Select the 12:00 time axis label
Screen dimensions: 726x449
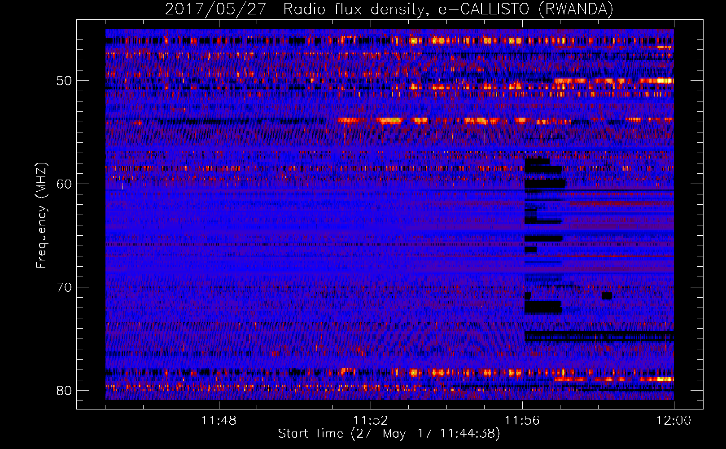click(674, 421)
